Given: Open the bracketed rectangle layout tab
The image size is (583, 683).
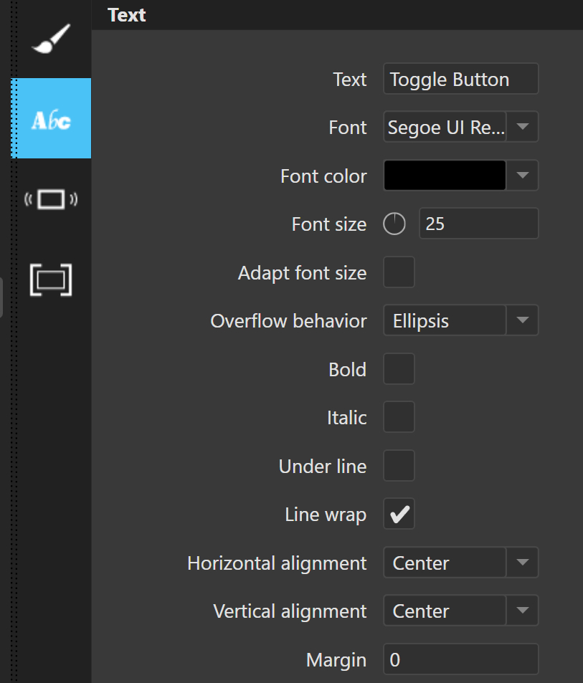Looking at the screenshot, I should click(x=51, y=280).
